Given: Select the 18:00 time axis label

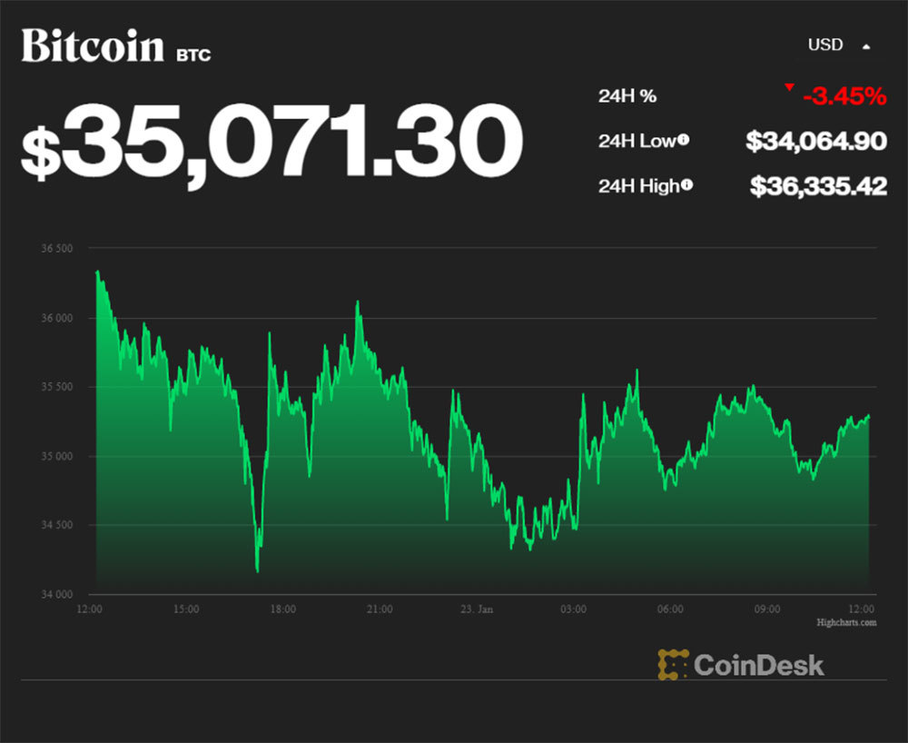Looking at the screenshot, I should 282,609.
